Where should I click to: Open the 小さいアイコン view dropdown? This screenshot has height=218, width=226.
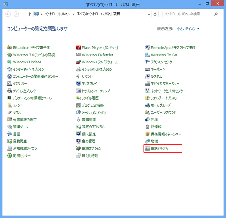(188, 29)
